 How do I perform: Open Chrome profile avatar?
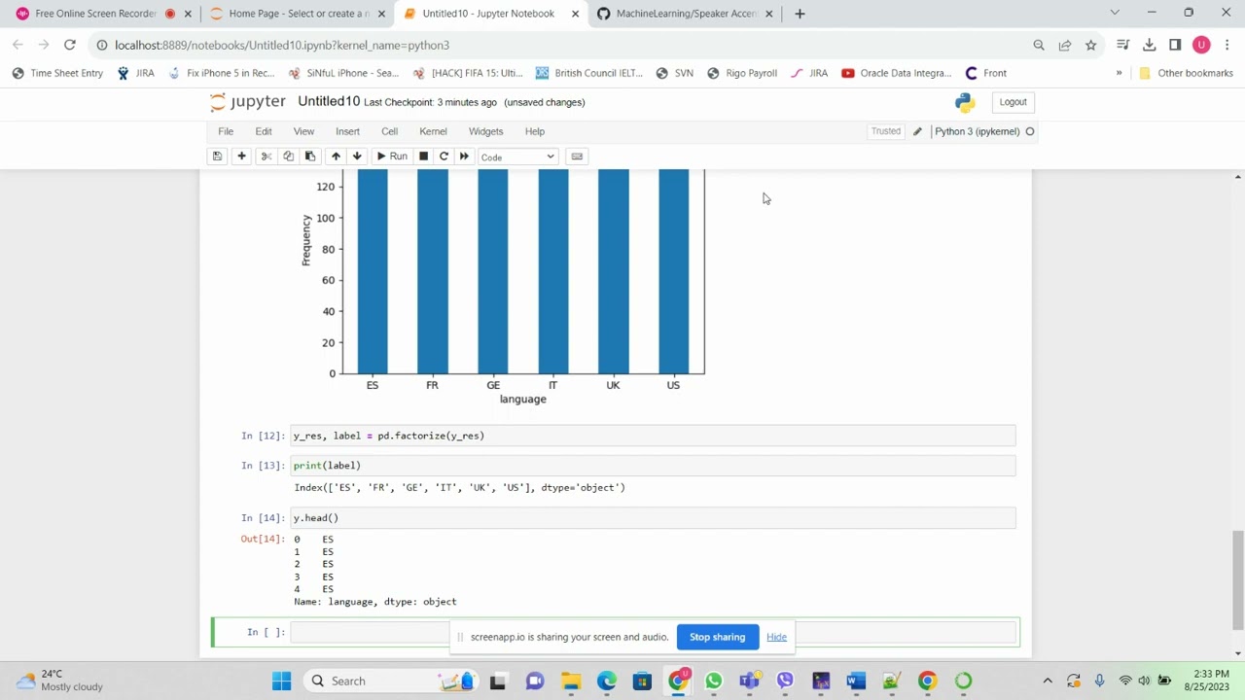point(1201,45)
